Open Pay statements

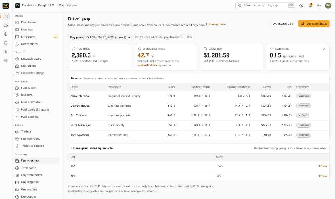click(x=37, y=175)
